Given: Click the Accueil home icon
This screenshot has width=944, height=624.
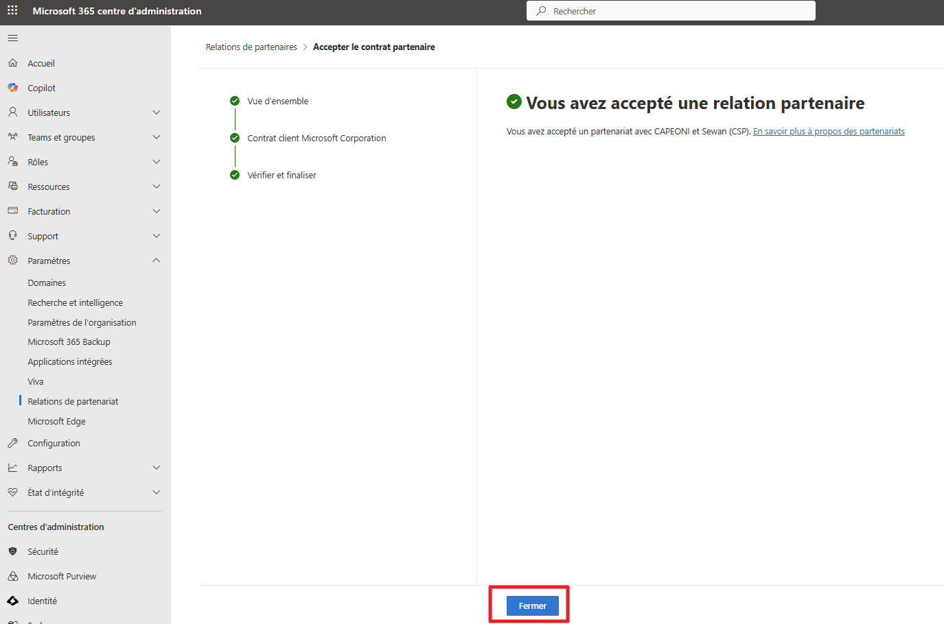Looking at the screenshot, I should (12, 63).
